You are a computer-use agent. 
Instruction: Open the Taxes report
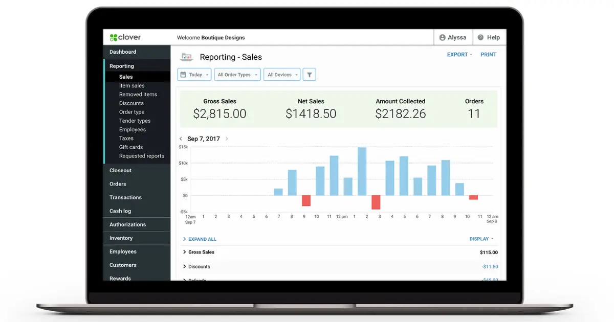click(x=126, y=138)
